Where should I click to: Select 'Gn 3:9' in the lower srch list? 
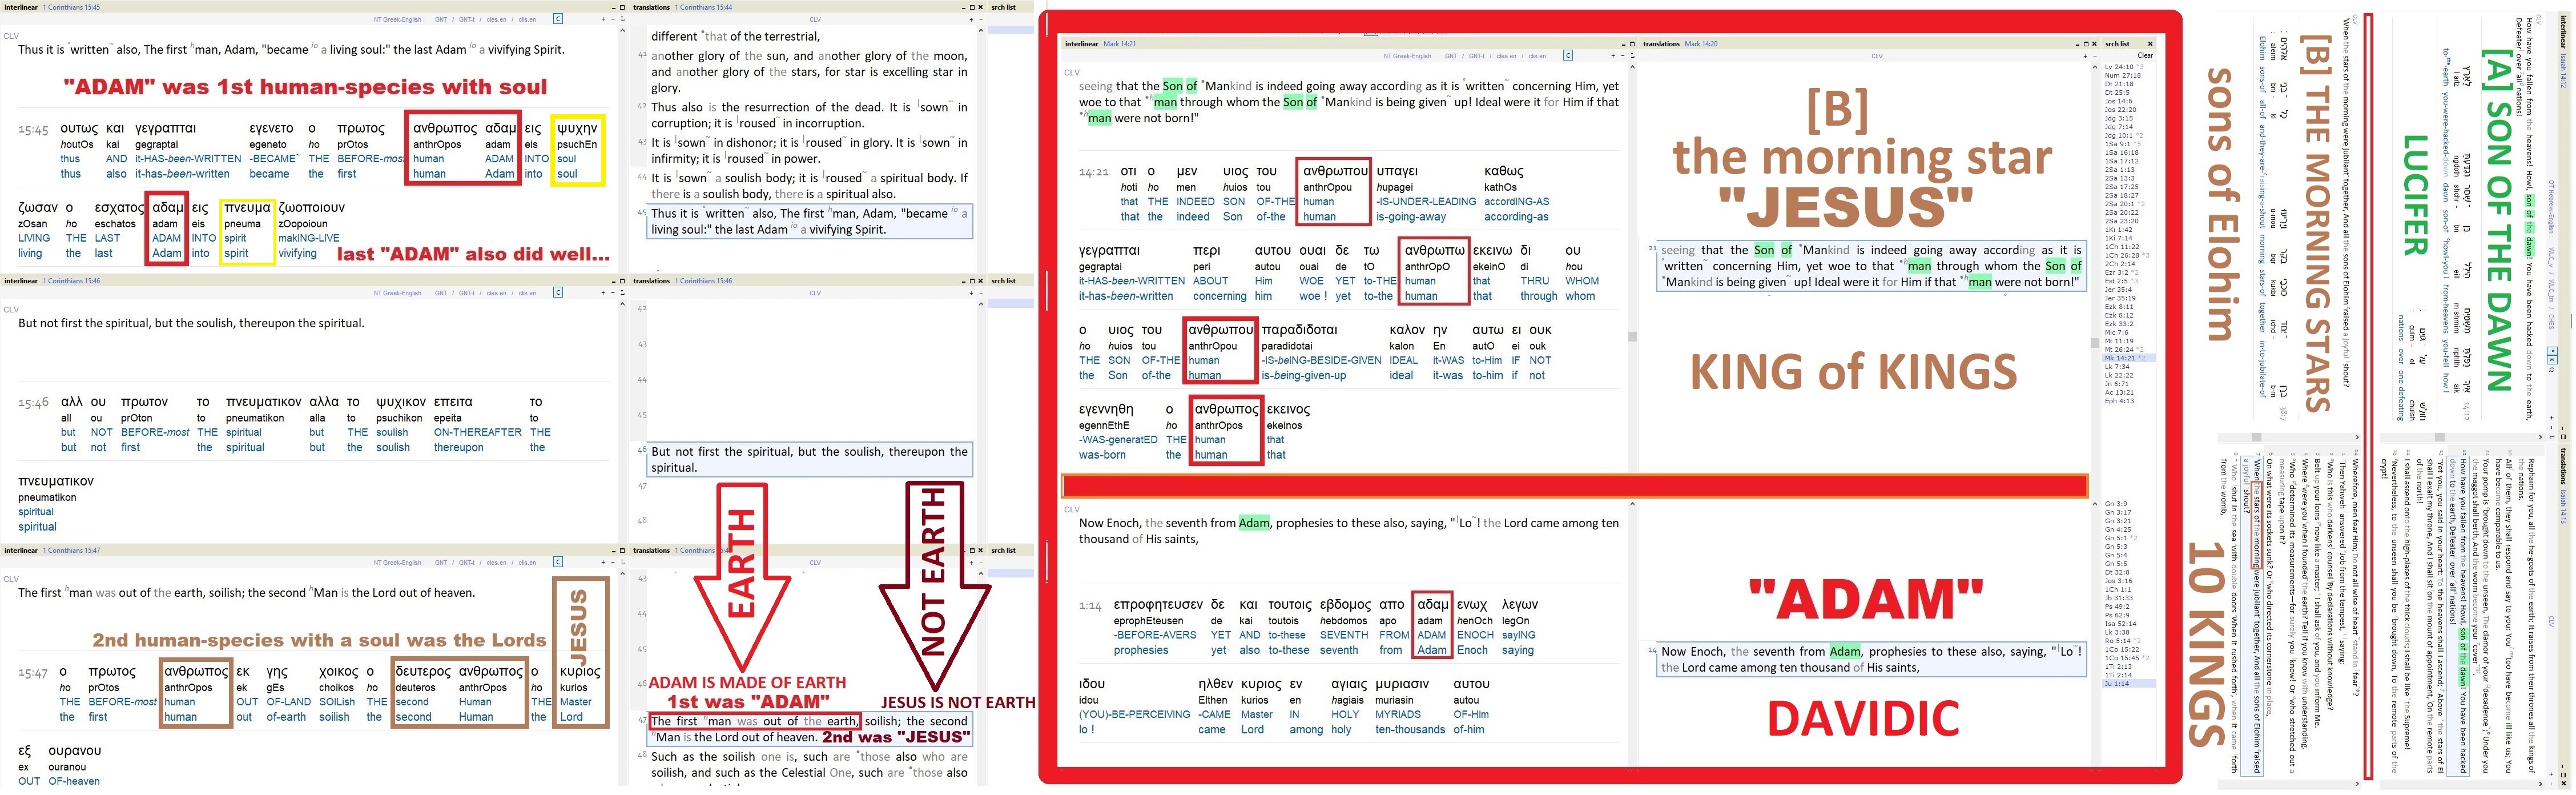2115,504
